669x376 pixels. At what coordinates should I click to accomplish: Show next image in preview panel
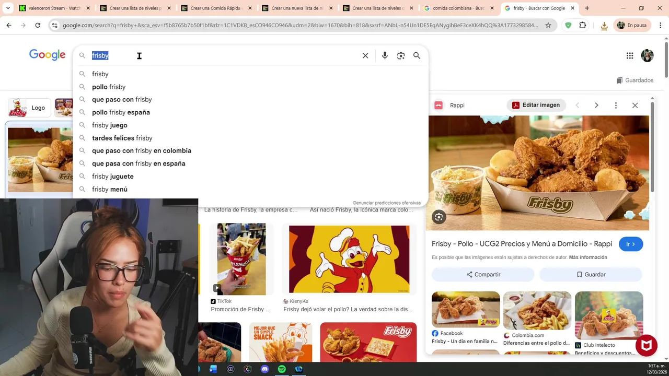[596, 105]
